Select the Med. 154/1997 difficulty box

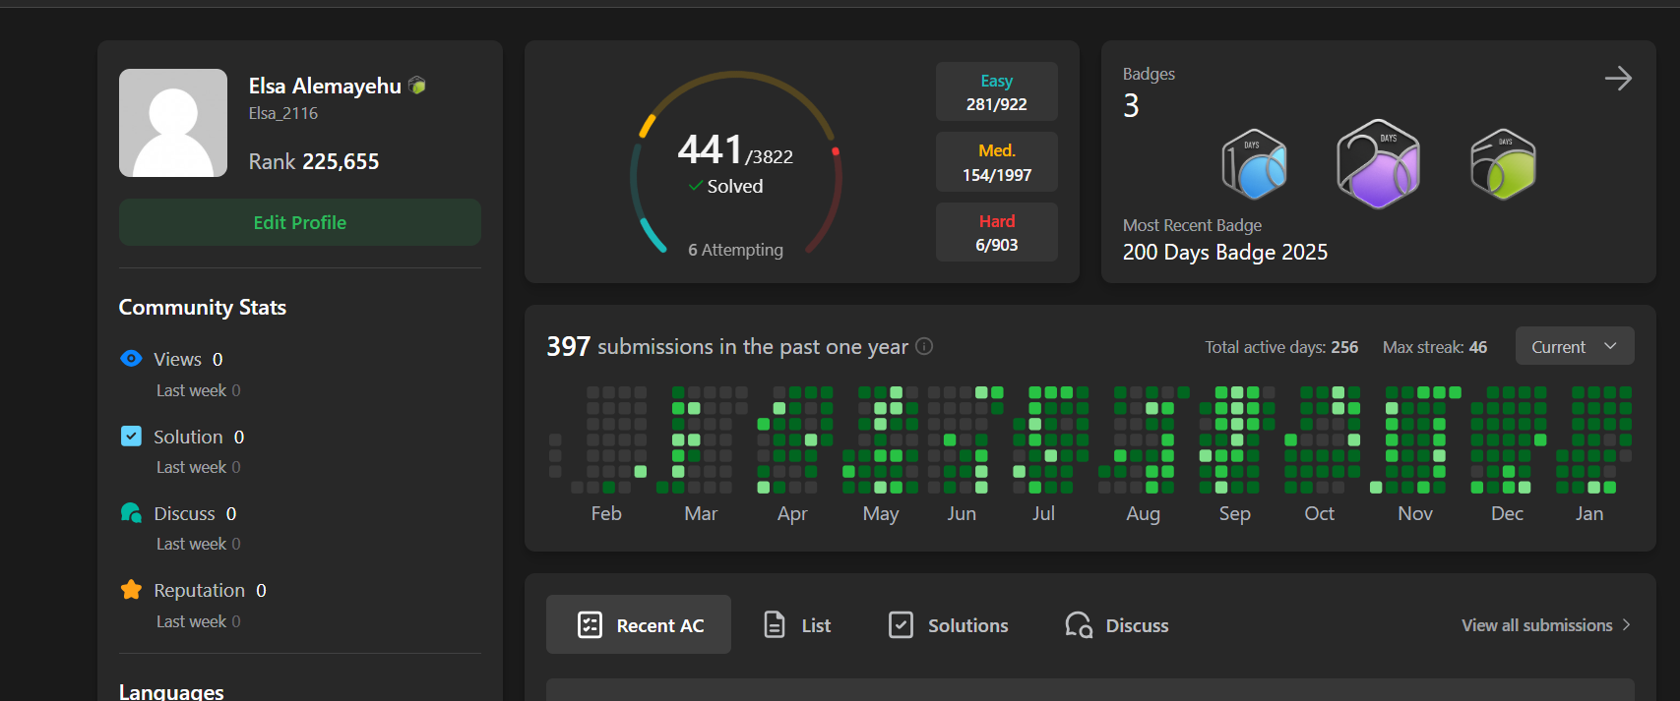tap(996, 162)
